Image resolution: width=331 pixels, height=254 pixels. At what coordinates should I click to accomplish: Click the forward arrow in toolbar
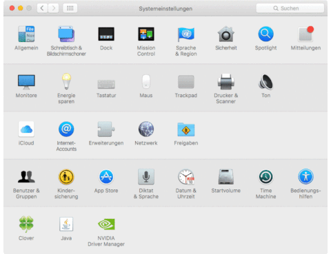click(54, 8)
